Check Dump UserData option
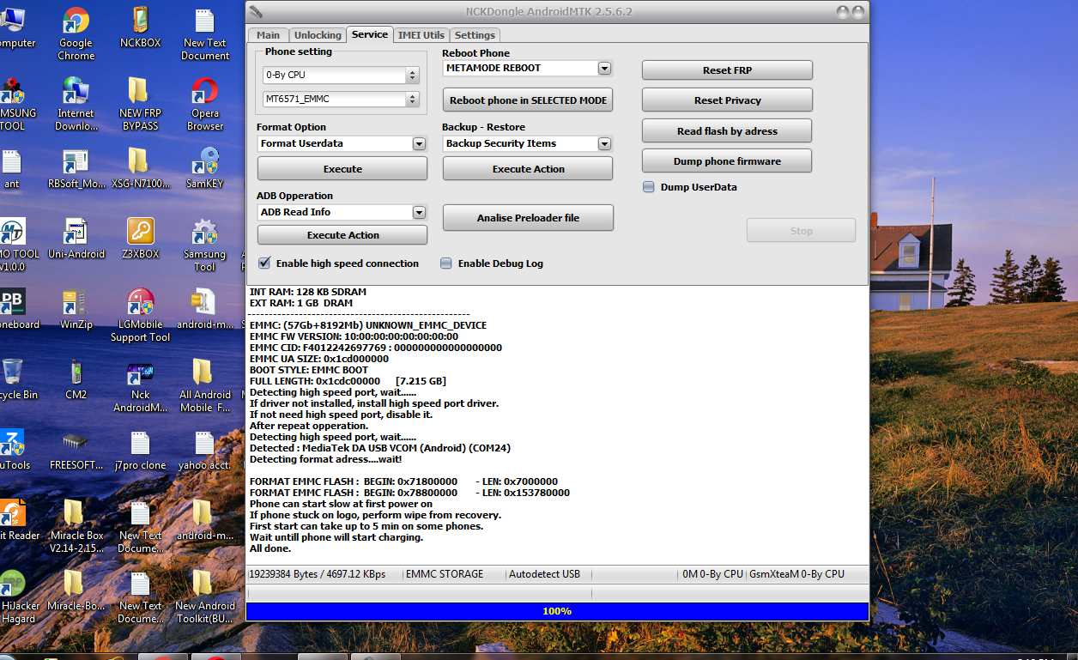The height and width of the screenshot is (660, 1078). (649, 186)
